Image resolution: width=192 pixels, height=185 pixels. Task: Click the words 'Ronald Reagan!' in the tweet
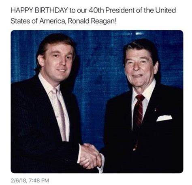[92, 21]
